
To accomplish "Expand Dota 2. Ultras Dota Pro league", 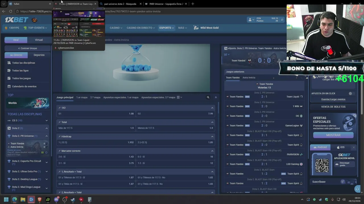I will point(47,171).
